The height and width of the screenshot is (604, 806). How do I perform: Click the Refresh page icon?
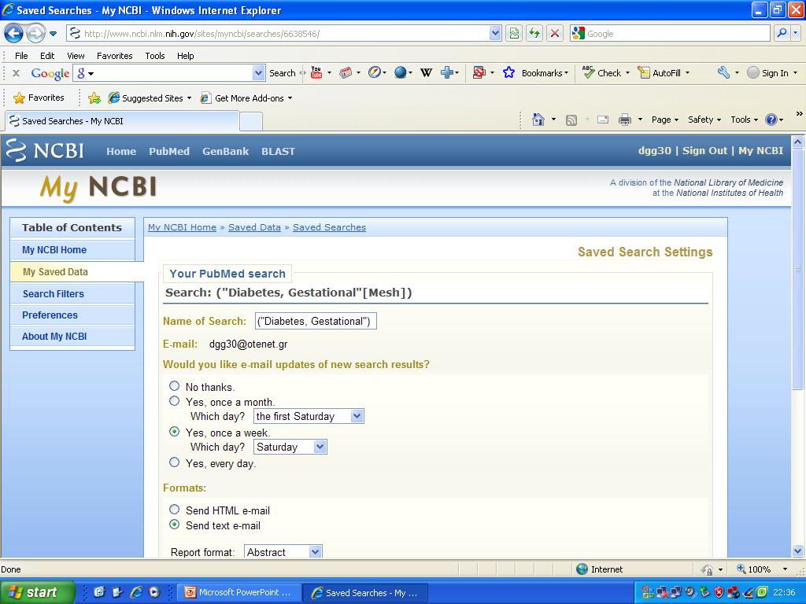[534, 33]
